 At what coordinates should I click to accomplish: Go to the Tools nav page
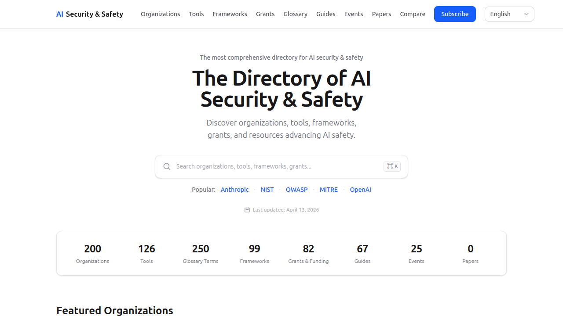(x=196, y=14)
